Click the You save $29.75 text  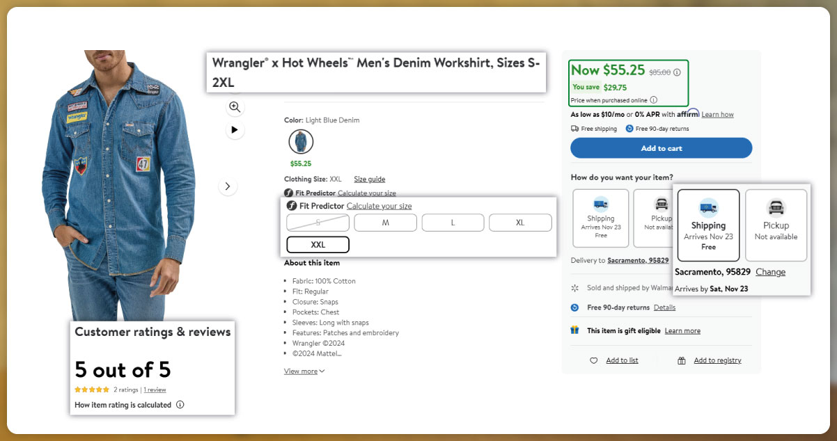pyautogui.click(x=600, y=88)
